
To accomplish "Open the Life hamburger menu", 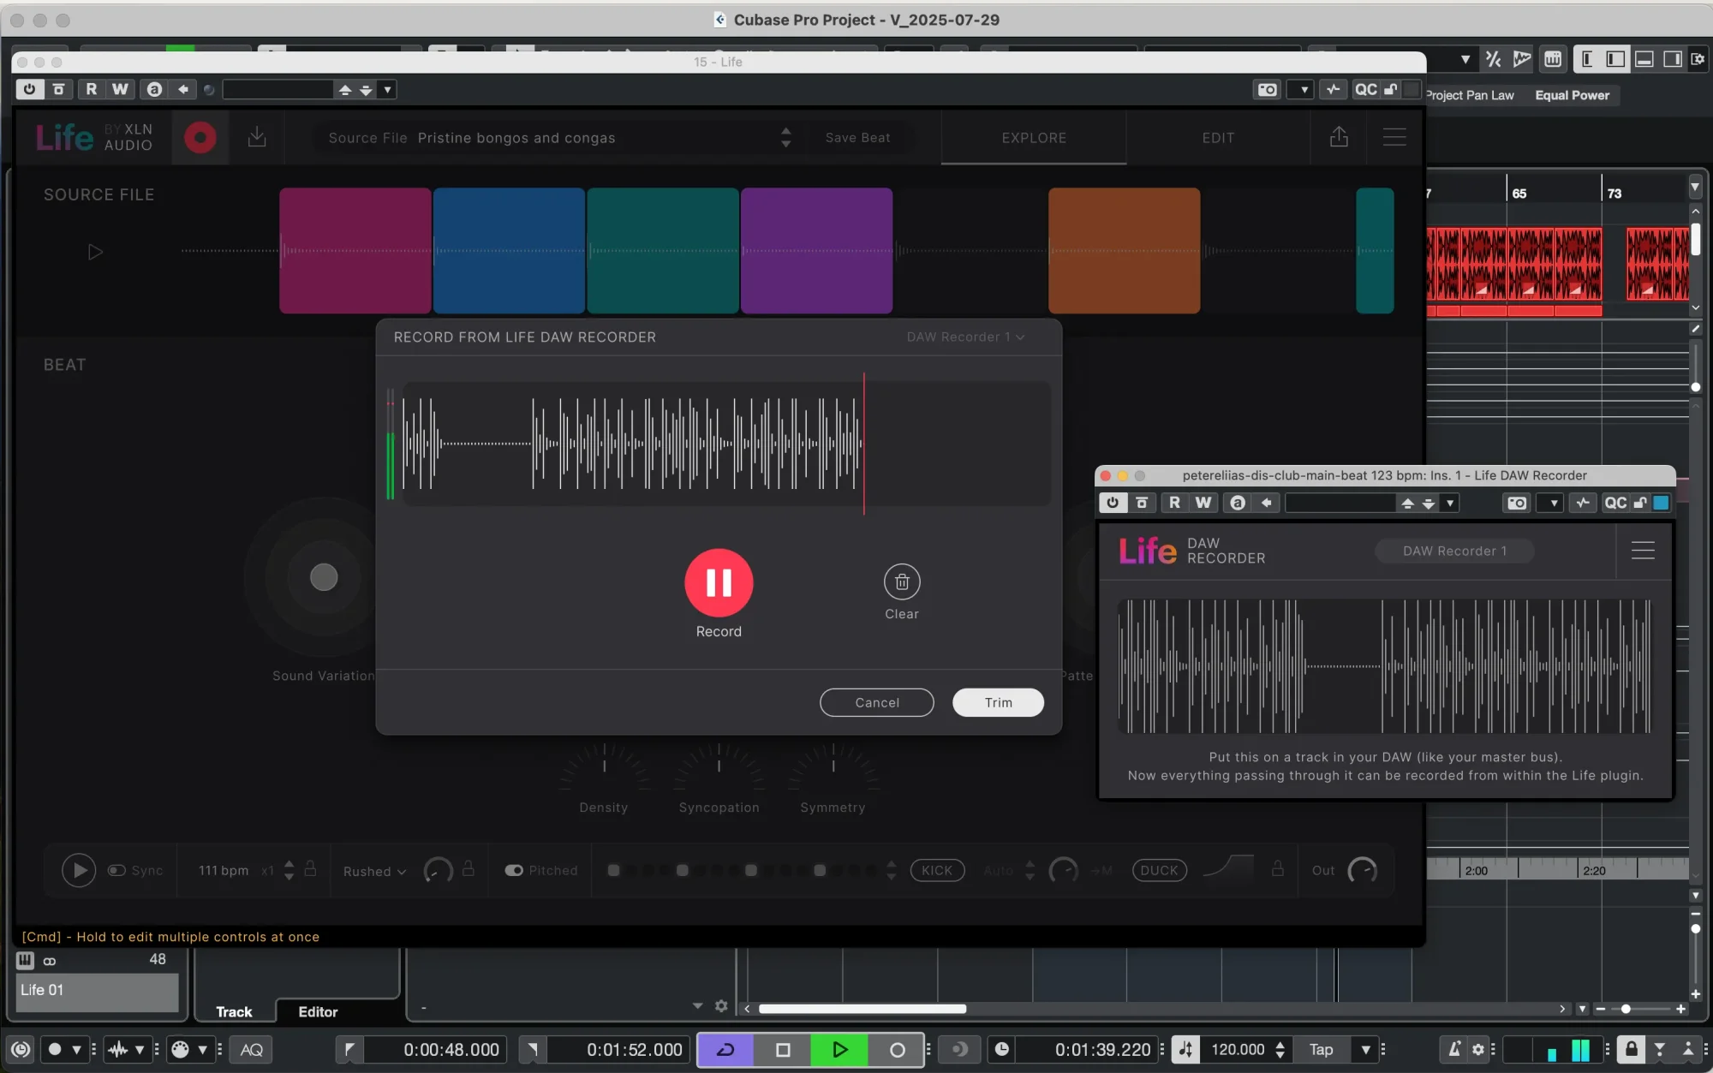I will (x=1394, y=137).
